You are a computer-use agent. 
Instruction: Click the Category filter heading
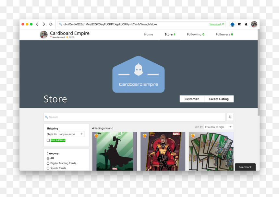point(53,153)
